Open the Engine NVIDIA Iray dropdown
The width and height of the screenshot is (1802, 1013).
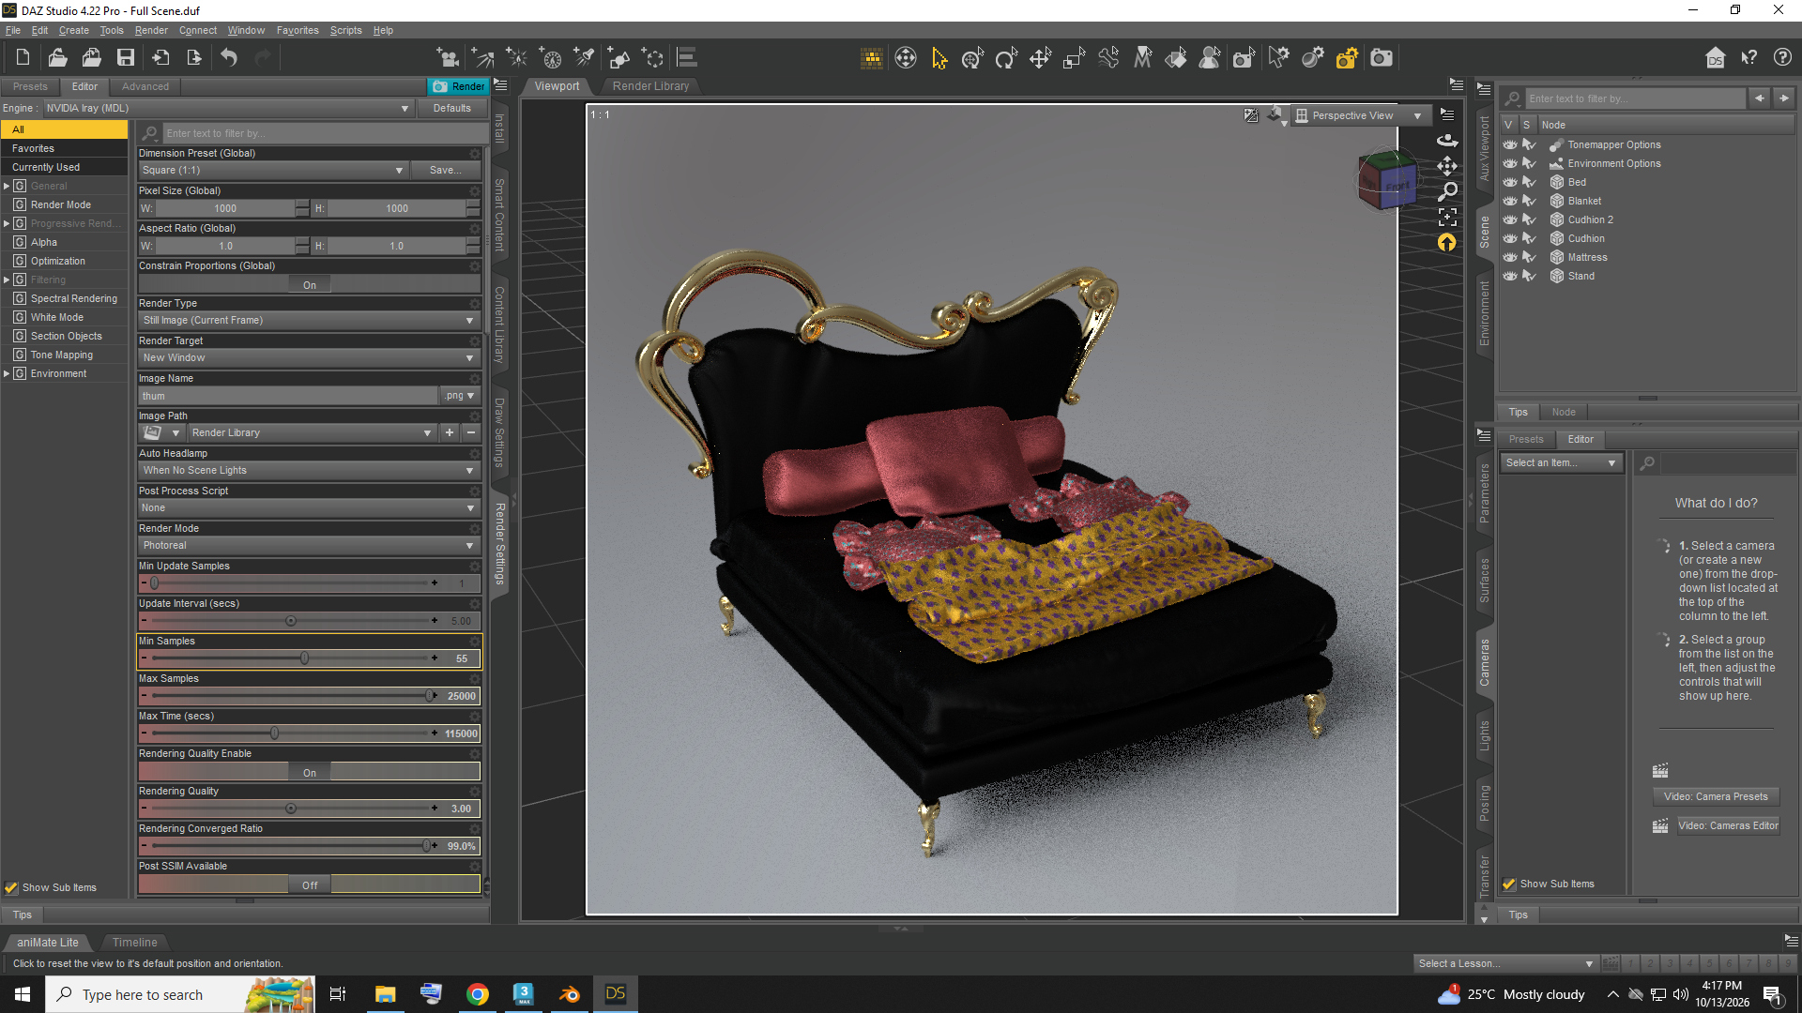(227, 108)
